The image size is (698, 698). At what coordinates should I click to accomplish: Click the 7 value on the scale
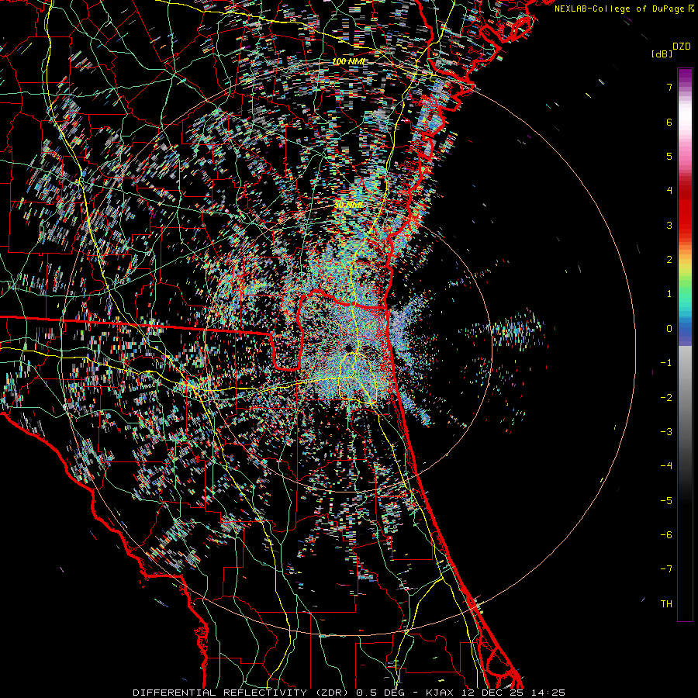tap(669, 87)
